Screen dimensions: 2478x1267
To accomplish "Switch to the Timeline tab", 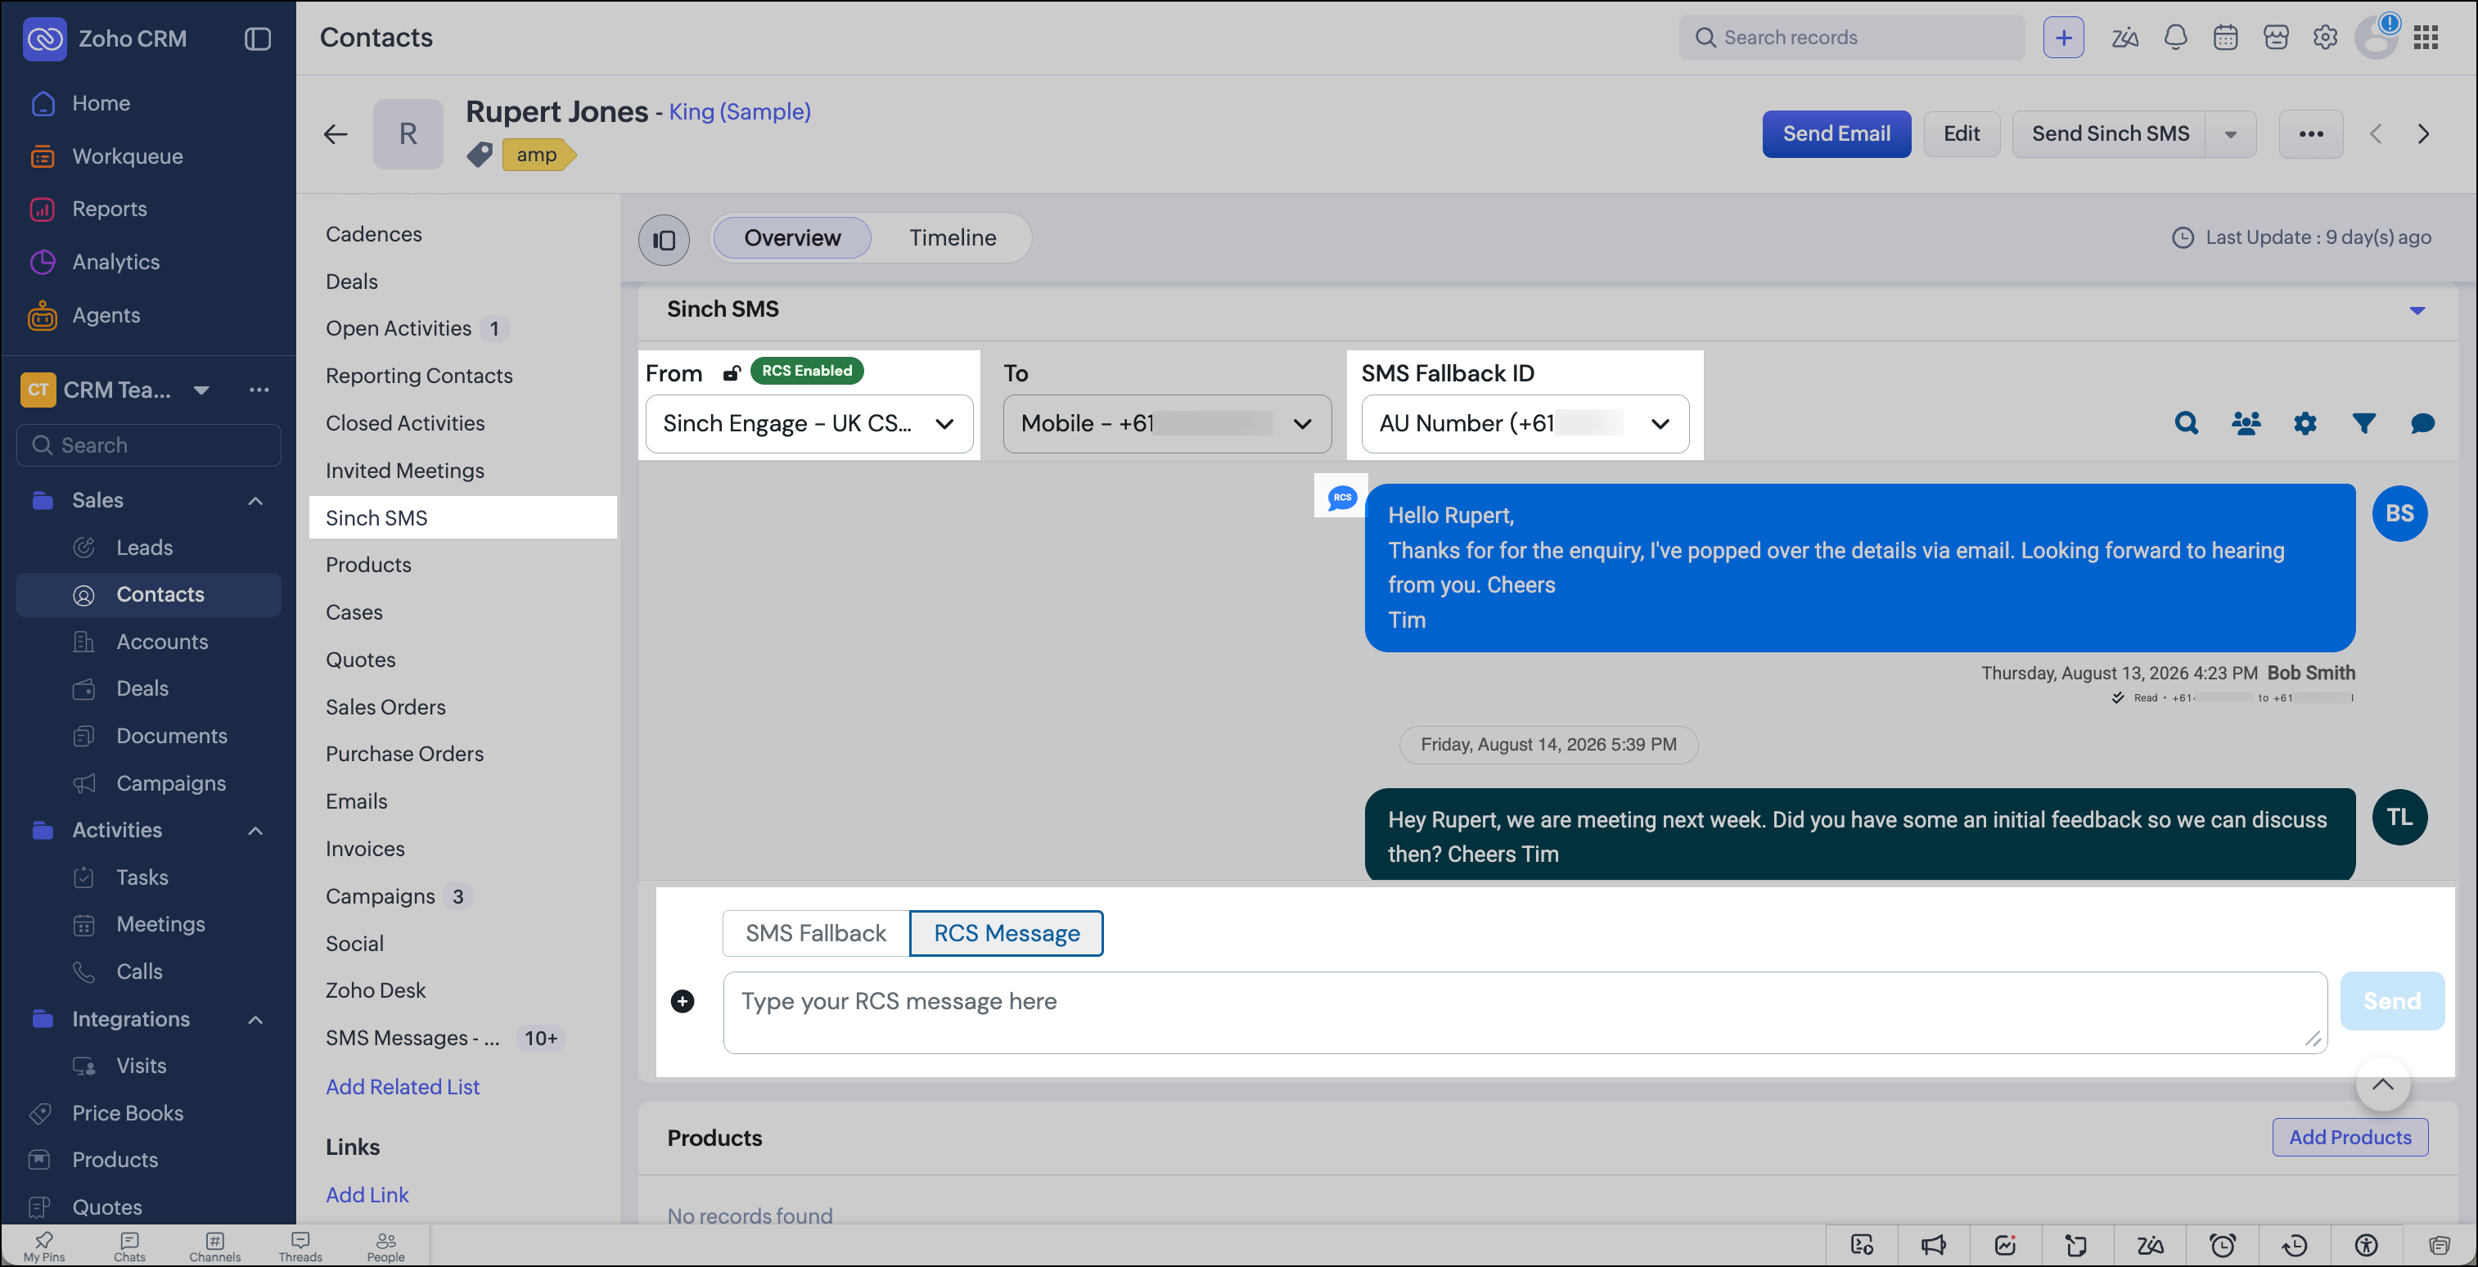I will [x=953, y=237].
